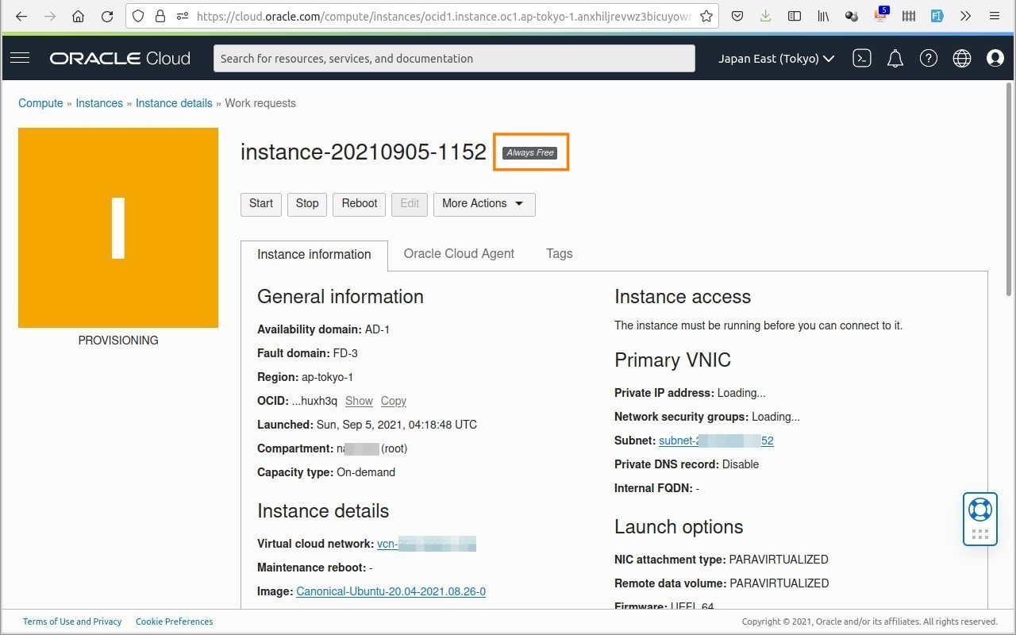
Task: Show more toolbar tools overflow chevron
Action: pos(965,16)
